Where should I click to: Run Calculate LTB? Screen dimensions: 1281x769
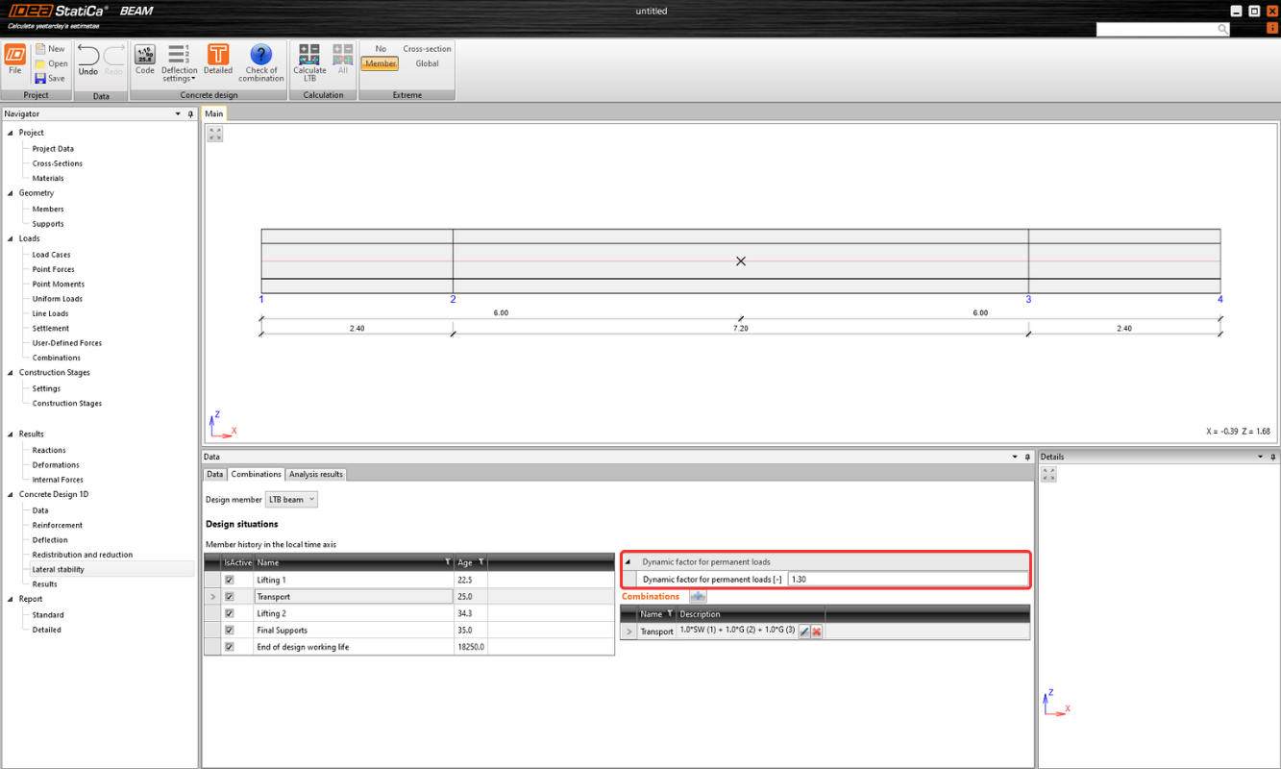click(309, 56)
